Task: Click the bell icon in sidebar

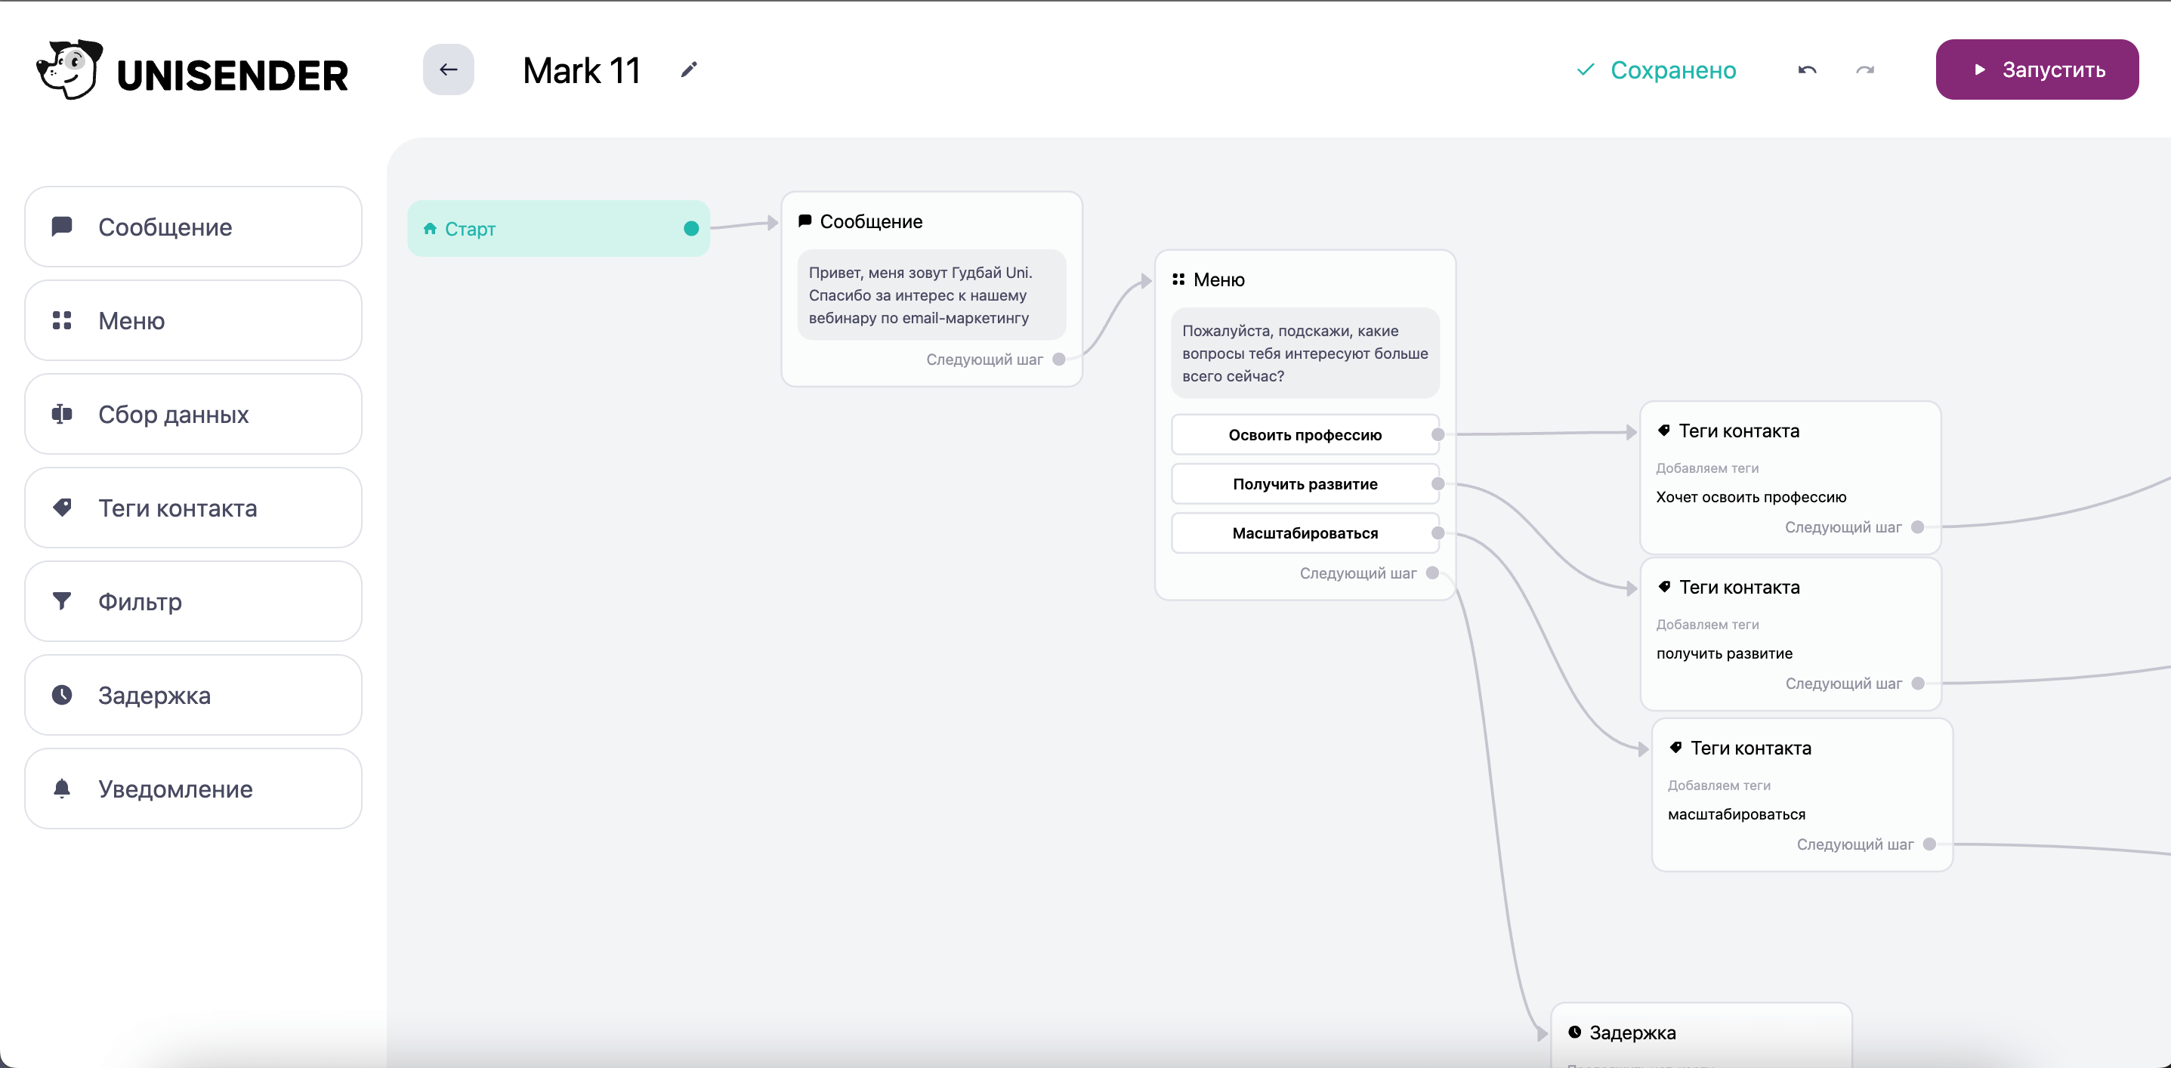Action: [61, 788]
